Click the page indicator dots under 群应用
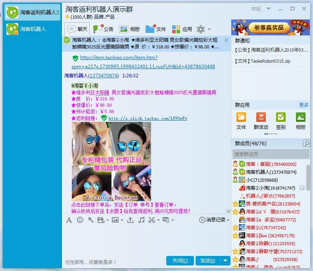 pyautogui.click(x=271, y=134)
